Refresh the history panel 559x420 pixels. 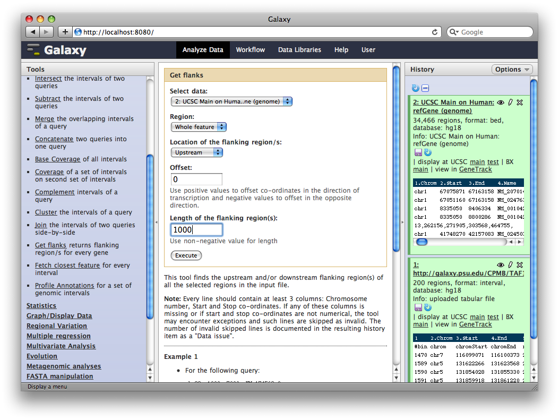415,88
